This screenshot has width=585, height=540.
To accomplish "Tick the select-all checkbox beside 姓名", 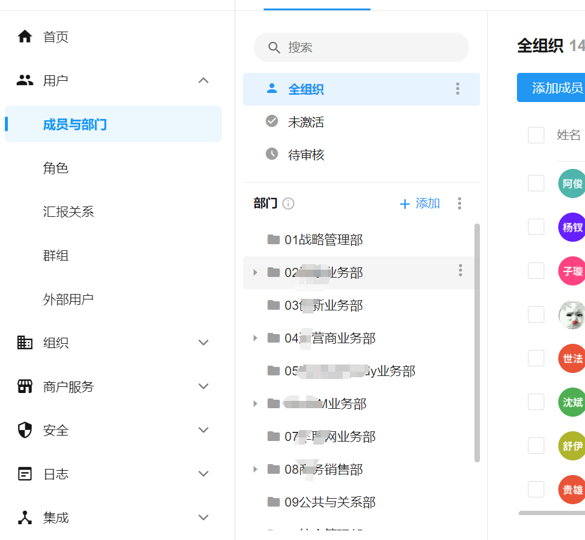I will [x=536, y=135].
